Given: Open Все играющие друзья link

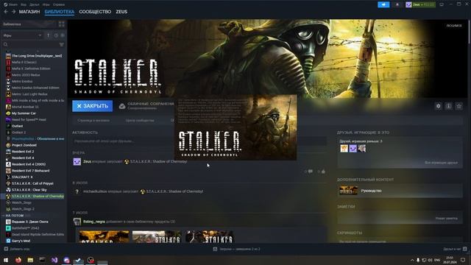Looking at the screenshot, I should [442, 163].
